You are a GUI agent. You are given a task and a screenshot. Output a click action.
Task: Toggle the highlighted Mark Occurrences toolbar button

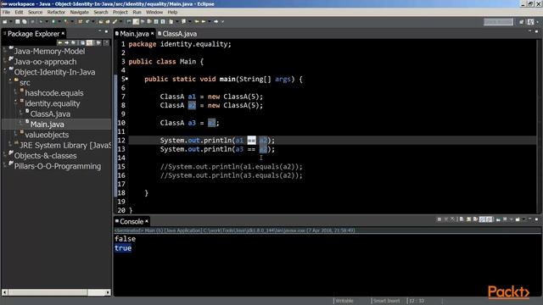point(136,21)
